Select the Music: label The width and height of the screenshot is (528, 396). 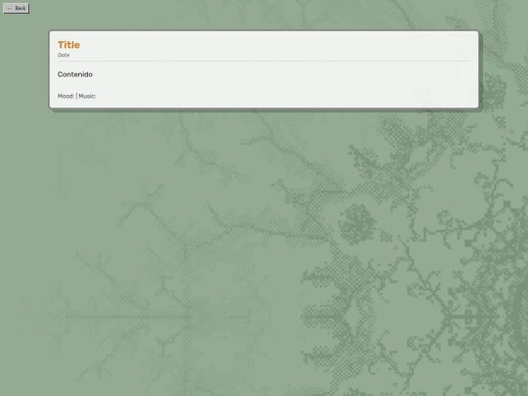87,96
